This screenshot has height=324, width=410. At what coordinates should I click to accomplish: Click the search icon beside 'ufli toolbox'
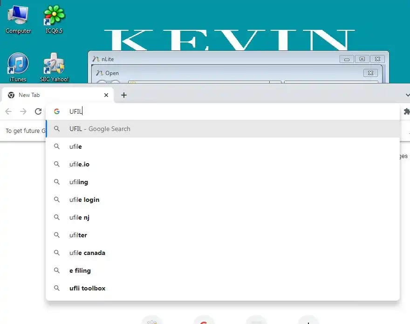click(x=57, y=288)
